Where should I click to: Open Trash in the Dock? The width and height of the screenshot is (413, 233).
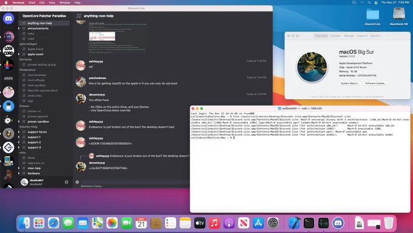coord(389,223)
